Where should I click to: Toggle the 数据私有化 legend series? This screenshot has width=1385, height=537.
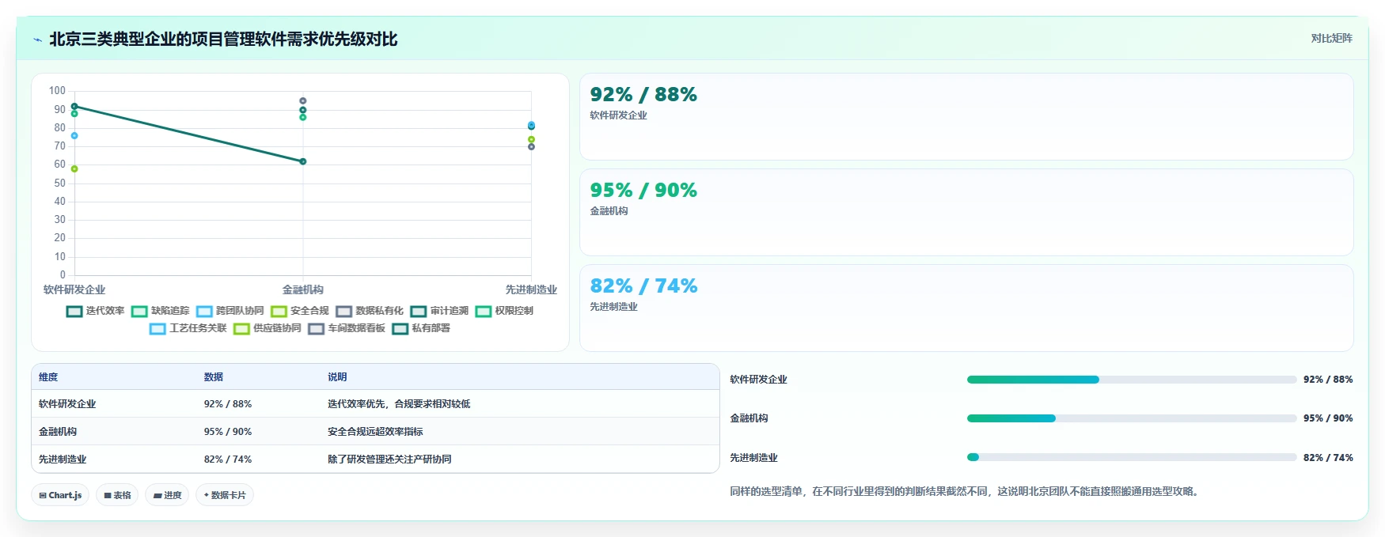coord(370,311)
